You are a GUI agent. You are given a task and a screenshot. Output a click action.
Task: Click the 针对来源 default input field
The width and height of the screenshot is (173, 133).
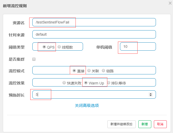(94, 34)
